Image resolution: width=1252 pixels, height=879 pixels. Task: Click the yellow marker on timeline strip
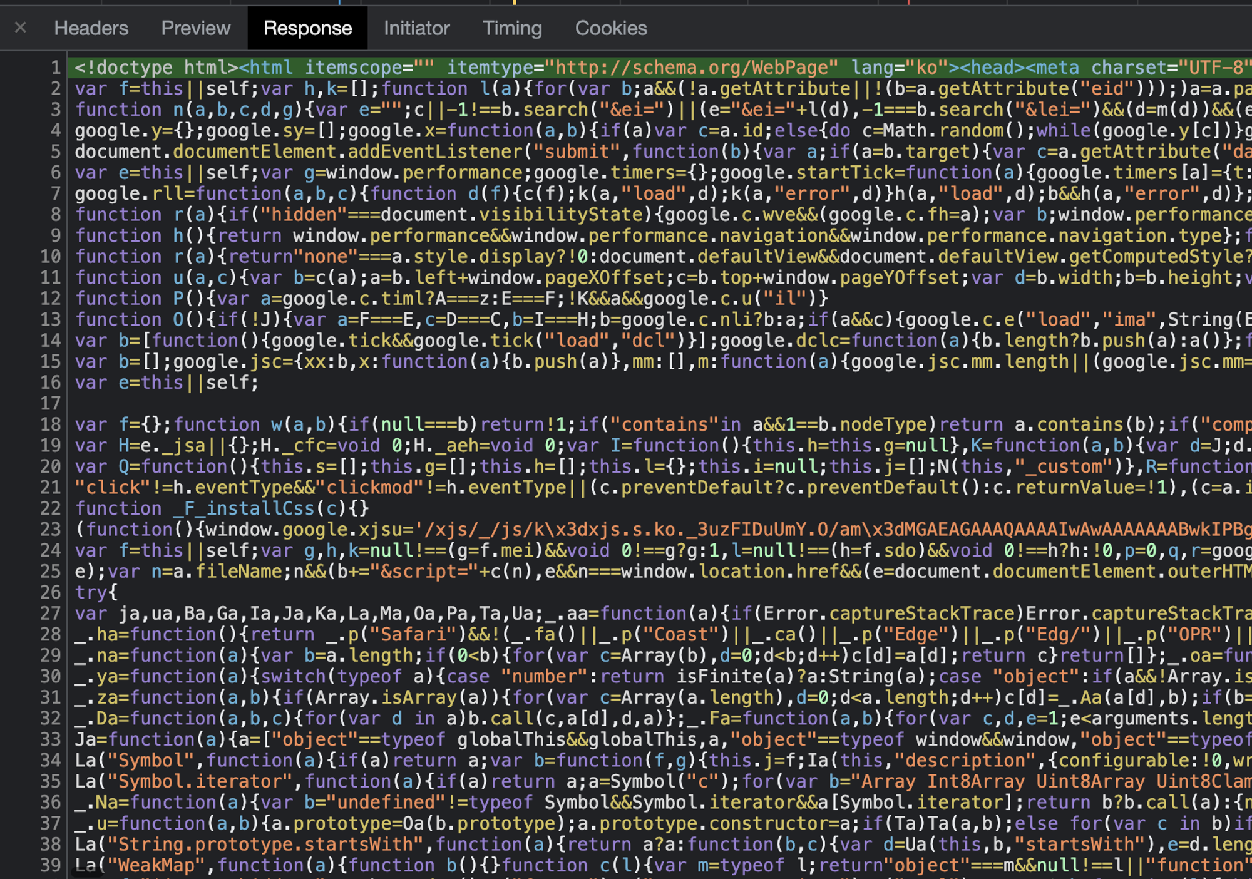click(515, 3)
